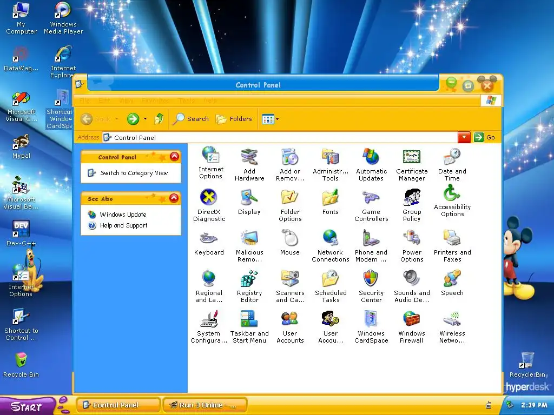Open the Fonts folder
Viewport: 554px width, 415px height.
coord(331,202)
